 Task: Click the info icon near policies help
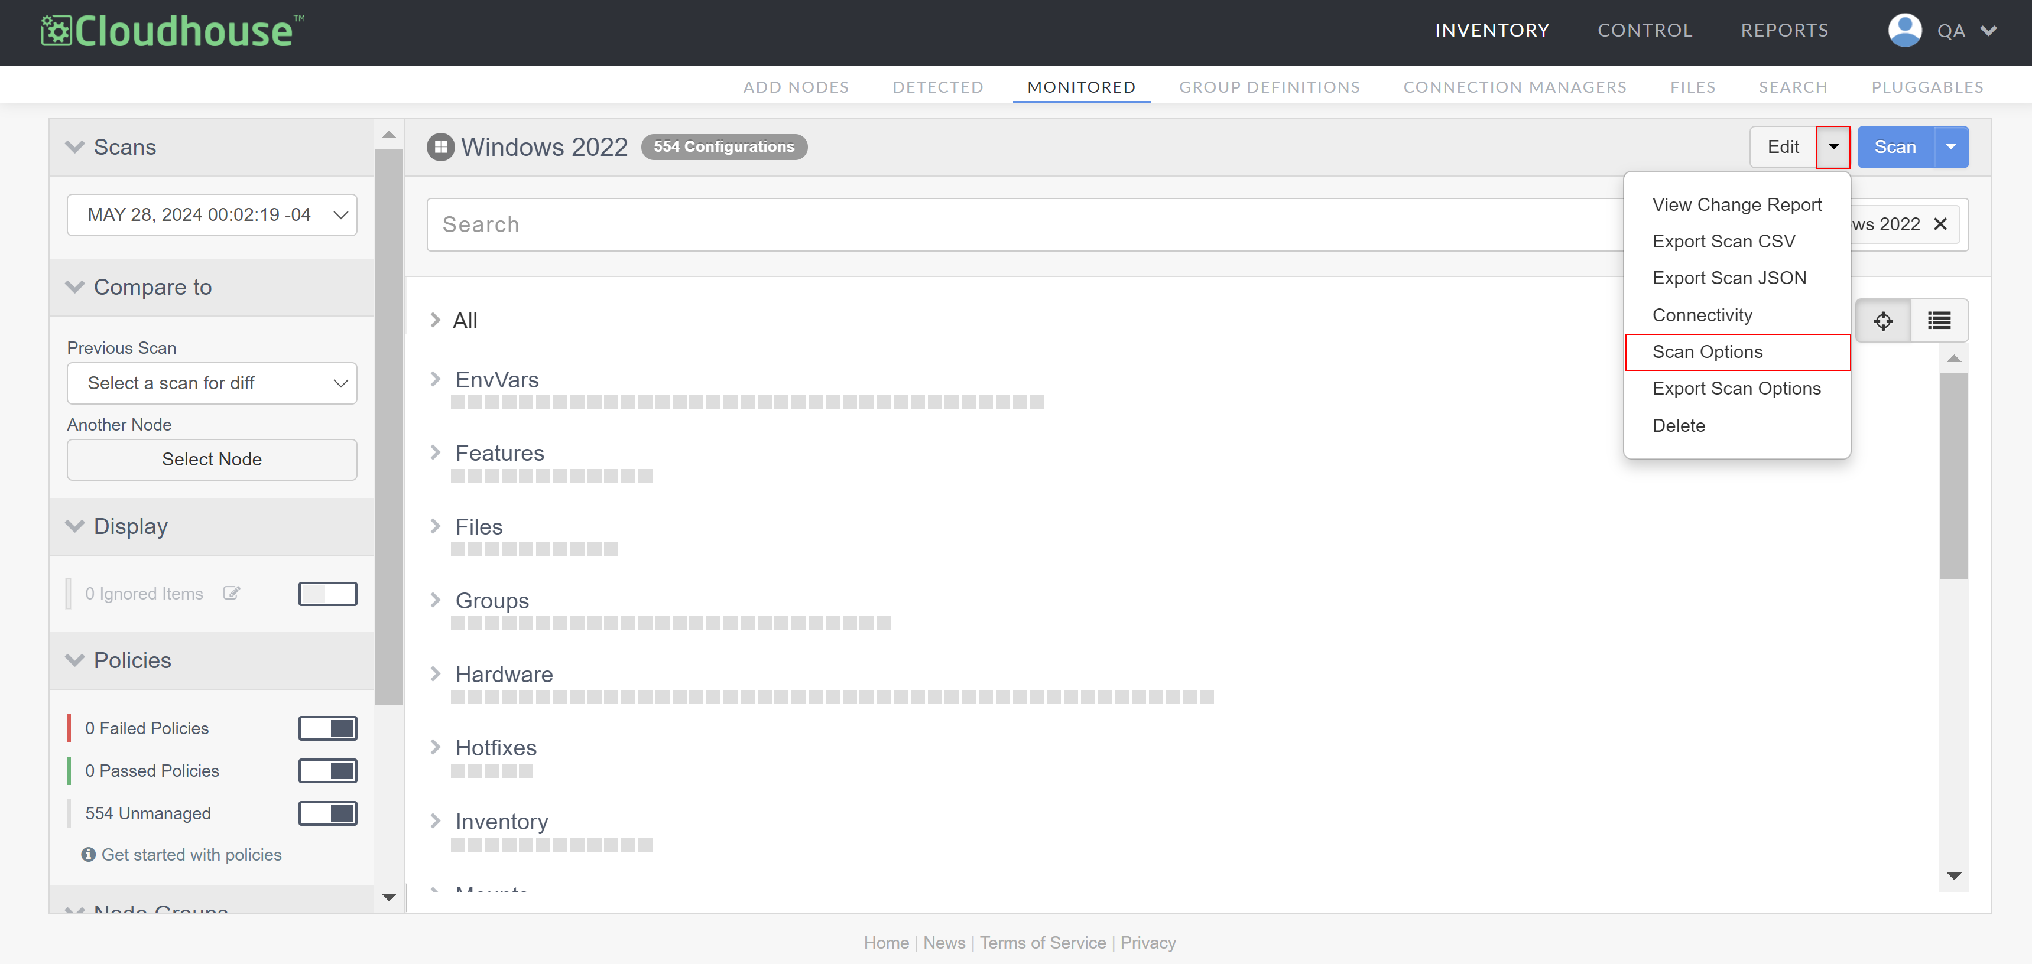(x=88, y=855)
